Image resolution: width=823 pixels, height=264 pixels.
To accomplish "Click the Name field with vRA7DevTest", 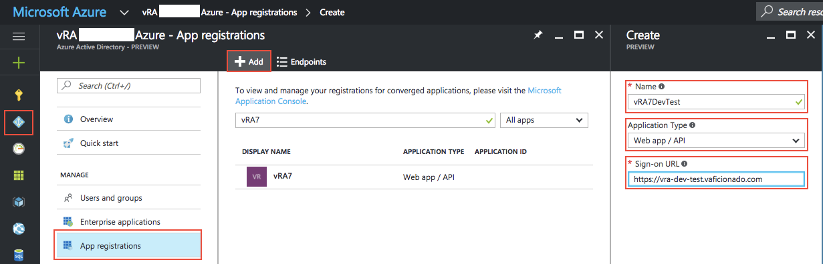I will click(x=715, y=103).
